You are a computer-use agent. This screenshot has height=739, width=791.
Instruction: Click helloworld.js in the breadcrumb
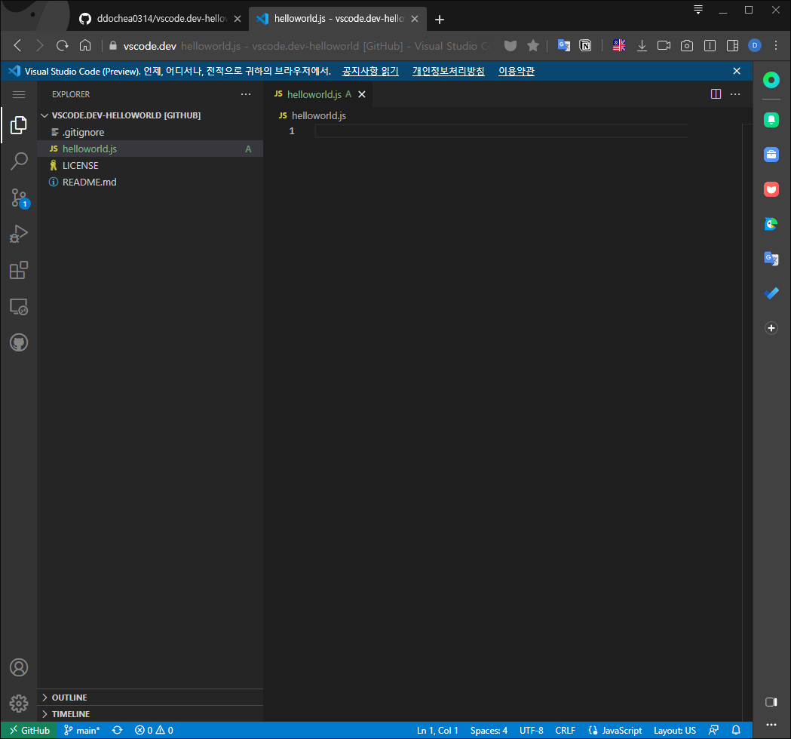pos(319,115)
